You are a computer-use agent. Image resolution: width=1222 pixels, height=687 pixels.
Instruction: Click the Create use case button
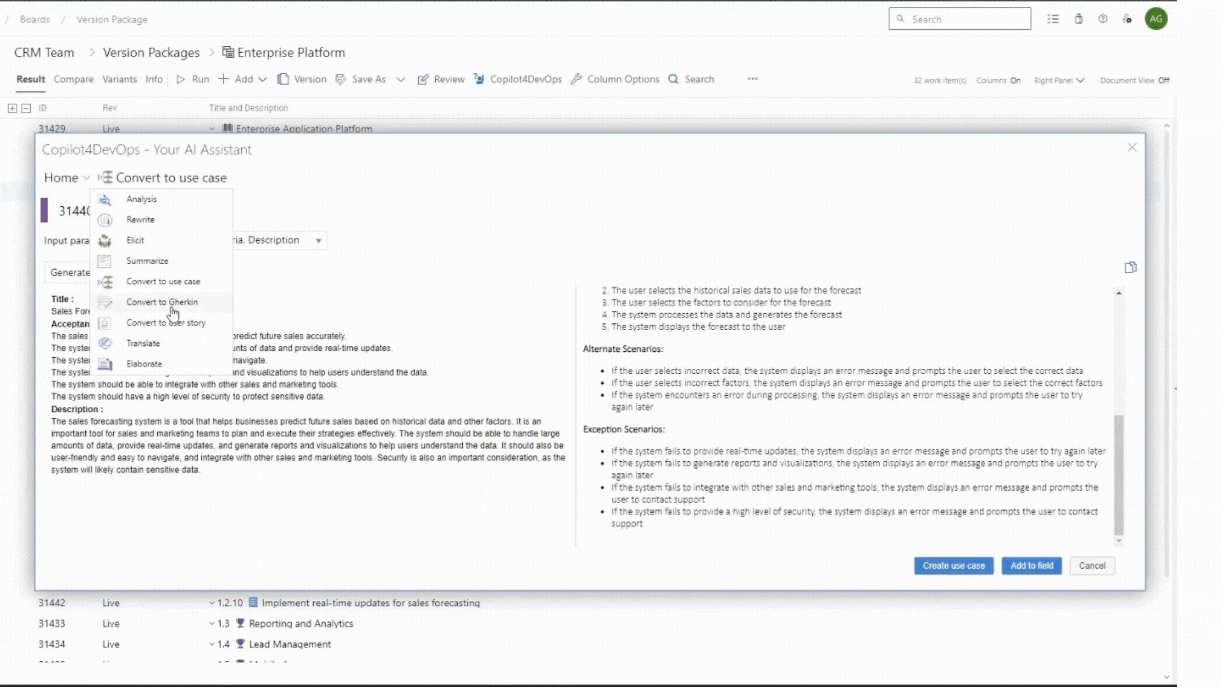coord(953,566)
